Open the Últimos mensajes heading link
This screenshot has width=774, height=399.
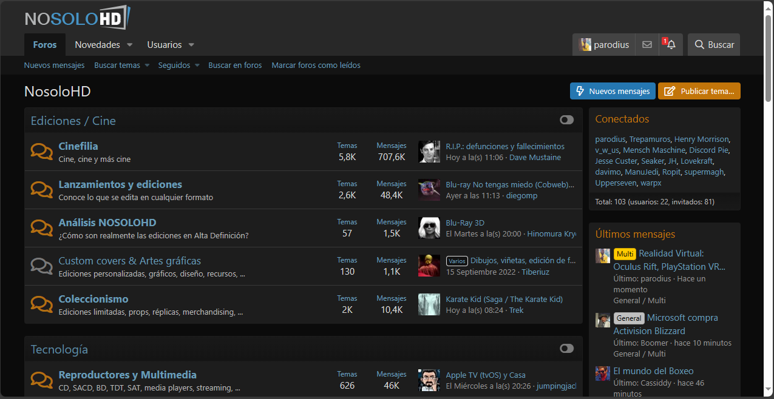[x=635, y=234]
